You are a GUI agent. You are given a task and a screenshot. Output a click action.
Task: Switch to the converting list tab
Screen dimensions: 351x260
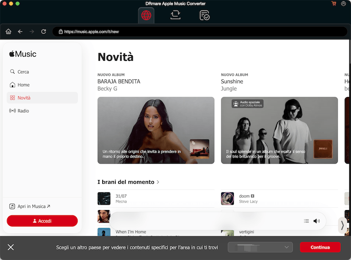(175, 15)
